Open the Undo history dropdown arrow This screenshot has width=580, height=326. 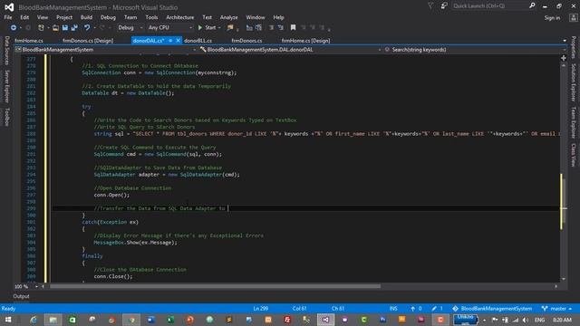point(94,28)
